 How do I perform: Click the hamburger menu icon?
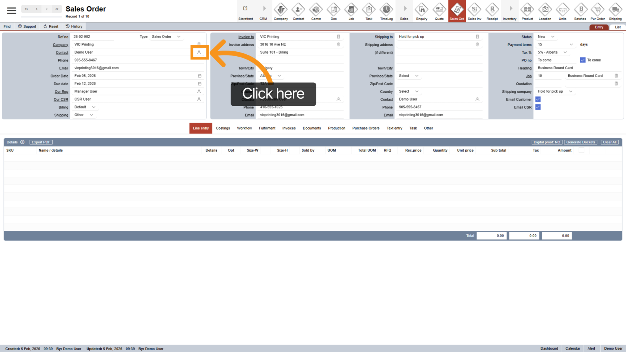click(x=12, y=10)
